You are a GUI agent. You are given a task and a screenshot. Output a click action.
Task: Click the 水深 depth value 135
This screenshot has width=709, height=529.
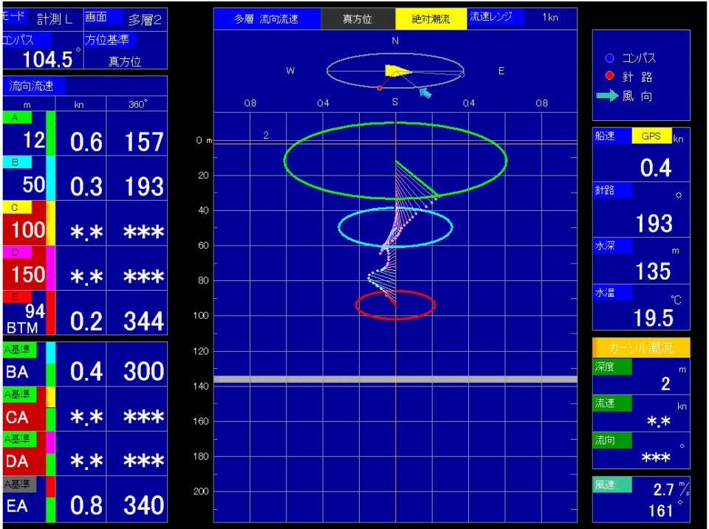pos(653,272)
